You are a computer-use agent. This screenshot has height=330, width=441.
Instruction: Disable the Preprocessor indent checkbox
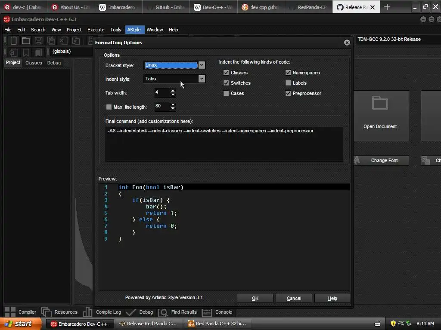coord(288,93)
